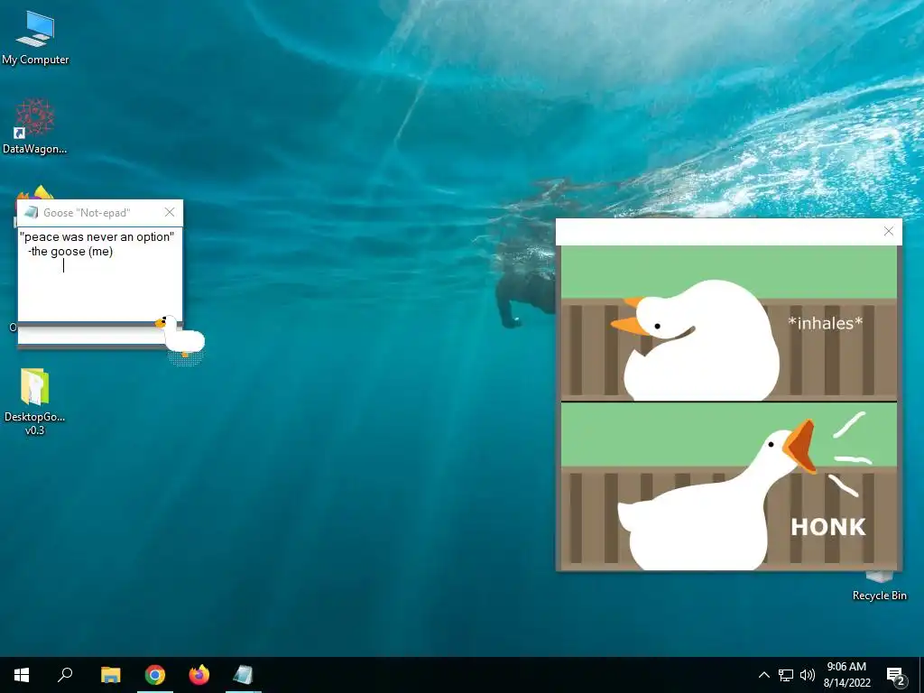
Task: Open the volume speaker tray icon
Action: pos(808,675)
